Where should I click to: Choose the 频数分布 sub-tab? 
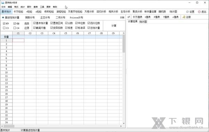(30, 17)
